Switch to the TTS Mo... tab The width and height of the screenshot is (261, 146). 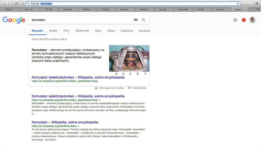coord(49,9)
